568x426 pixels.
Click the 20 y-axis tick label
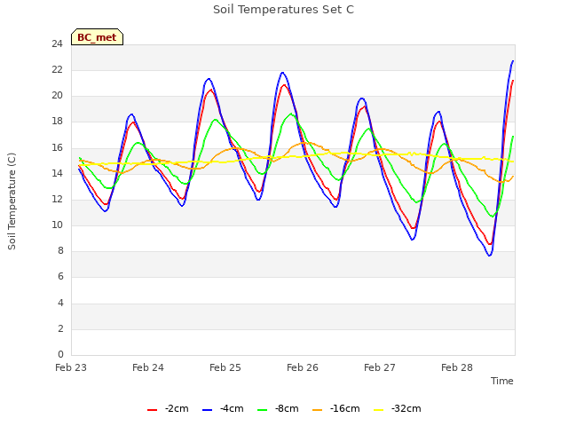pyautogui.click(x=57, y=96)
